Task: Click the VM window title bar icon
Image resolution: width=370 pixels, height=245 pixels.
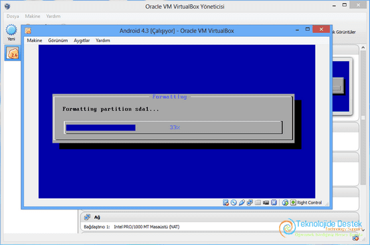Action: pyautogui.click(x=28, y=31)
